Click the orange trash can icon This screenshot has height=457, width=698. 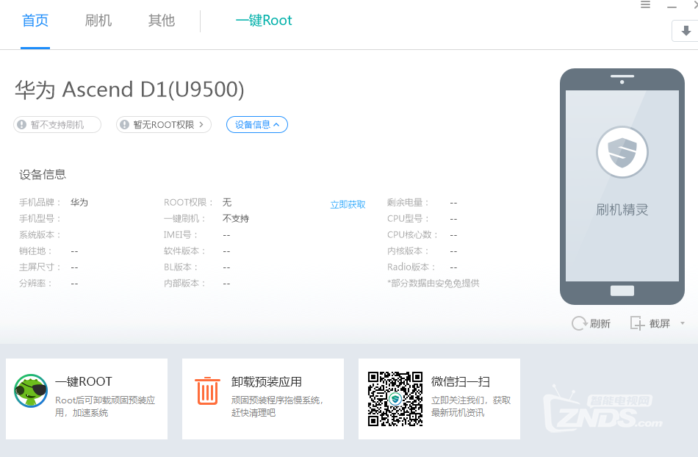pos(207,391)
